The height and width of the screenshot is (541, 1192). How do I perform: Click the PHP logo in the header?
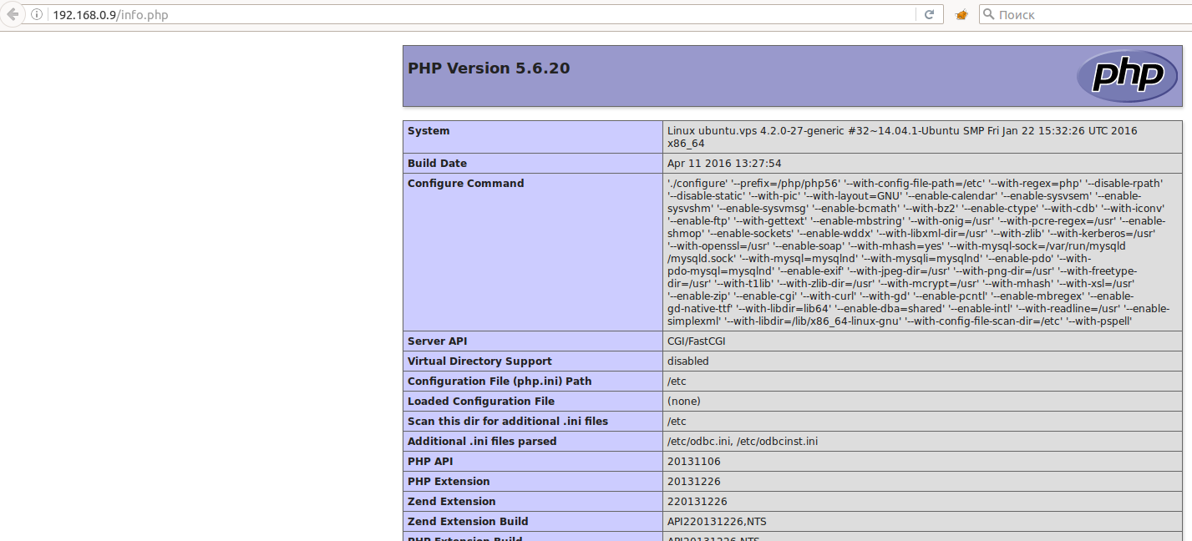click(x=1126, y=76)
